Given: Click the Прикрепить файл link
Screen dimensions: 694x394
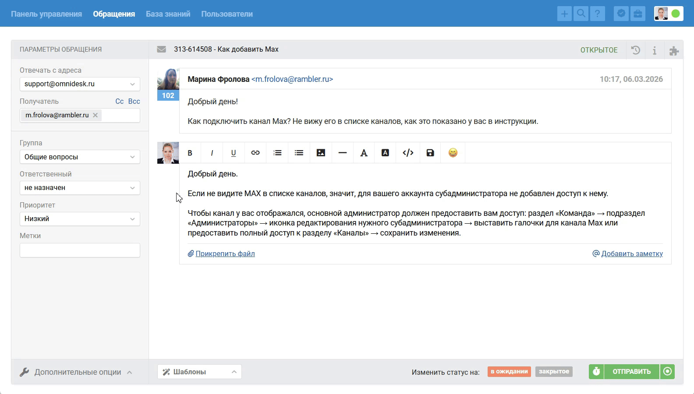Looking at the screenshot, I should (x=225, y=253).
